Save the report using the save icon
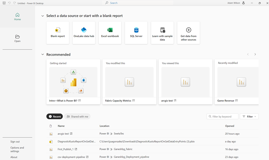The height and width of the screenshot is (160, 269). (x=4, y=3)
